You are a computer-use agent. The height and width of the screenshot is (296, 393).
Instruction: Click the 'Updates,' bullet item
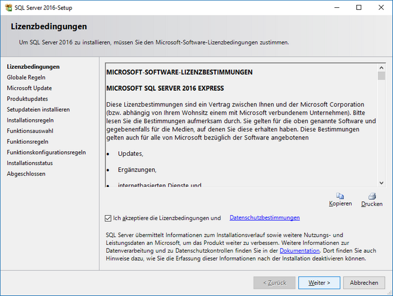click(x=130, y=153)
